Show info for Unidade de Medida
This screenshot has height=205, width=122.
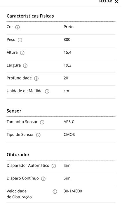(x=47, y=91)
